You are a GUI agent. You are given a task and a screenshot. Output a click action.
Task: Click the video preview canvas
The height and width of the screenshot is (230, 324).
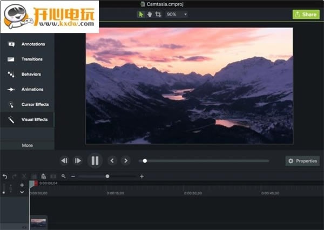190,85
